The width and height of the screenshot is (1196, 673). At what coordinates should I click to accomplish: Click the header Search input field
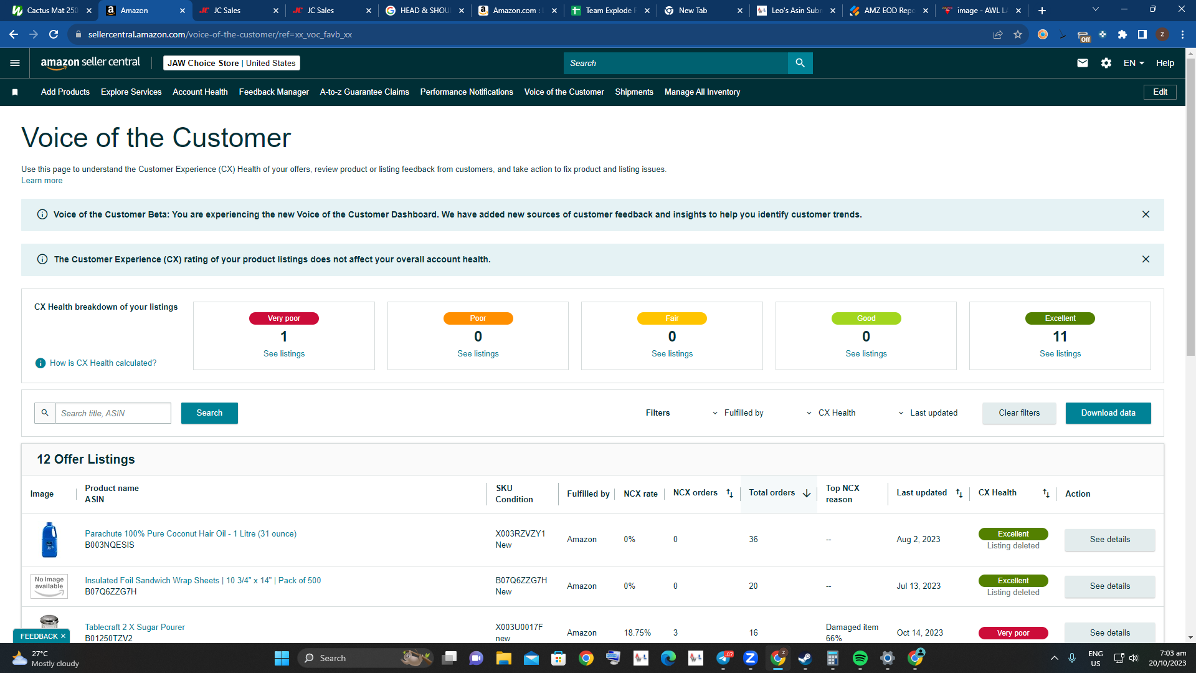676,63
